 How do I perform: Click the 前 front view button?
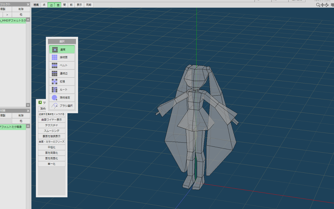[71, 5]
